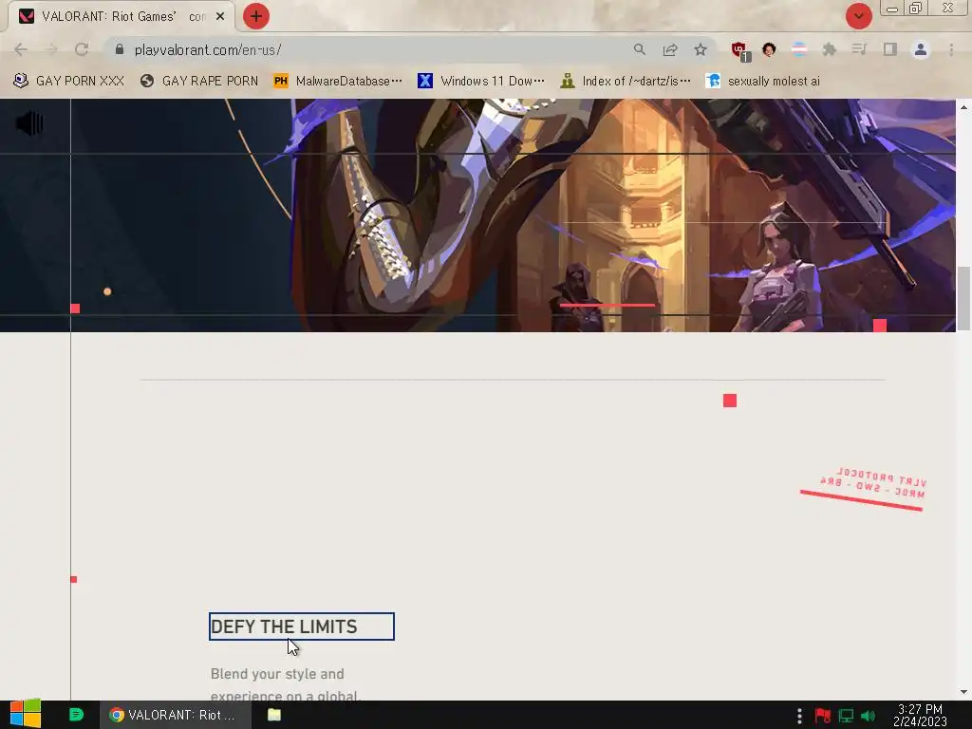972x729 pixels.
Task: Show hidden tray icons via dots
Action: [799, 716]
